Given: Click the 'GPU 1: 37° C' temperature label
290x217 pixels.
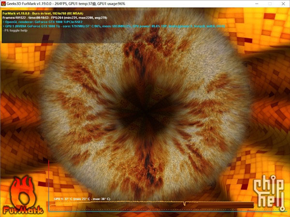Looking at the screenshot, I should click(x=82, y=199).
